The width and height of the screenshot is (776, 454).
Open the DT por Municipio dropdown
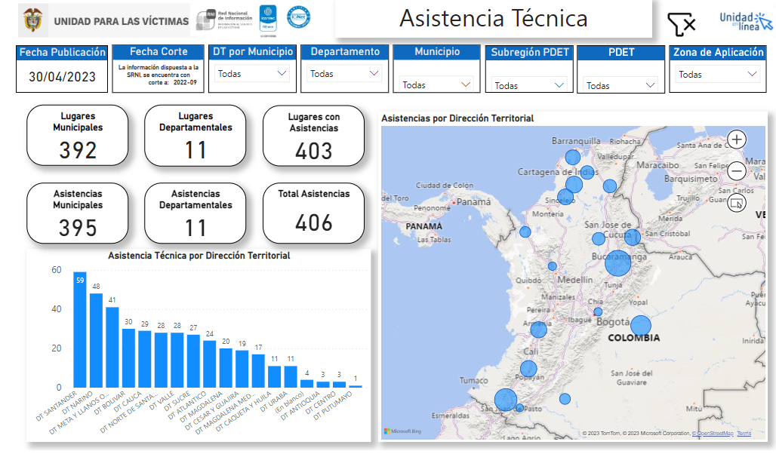point(252,74)
